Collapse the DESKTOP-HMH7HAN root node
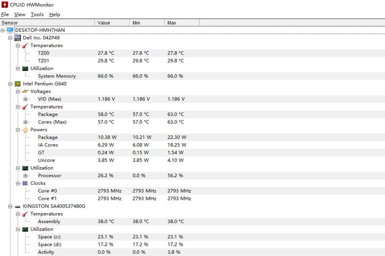 pos(3,30)
